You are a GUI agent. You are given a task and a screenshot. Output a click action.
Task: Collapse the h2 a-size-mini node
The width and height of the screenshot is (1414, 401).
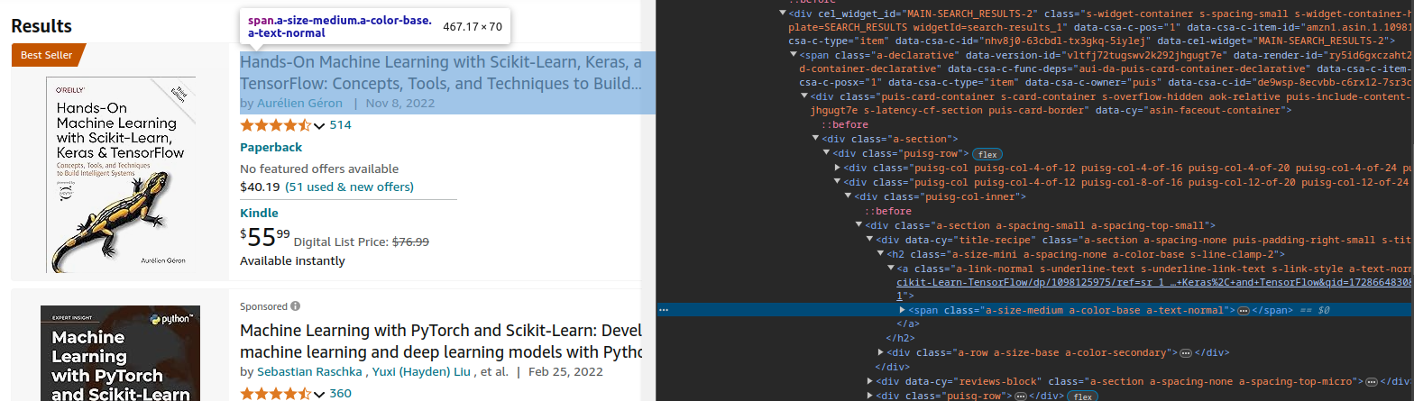pyautogui.click(x=881, y=254)
